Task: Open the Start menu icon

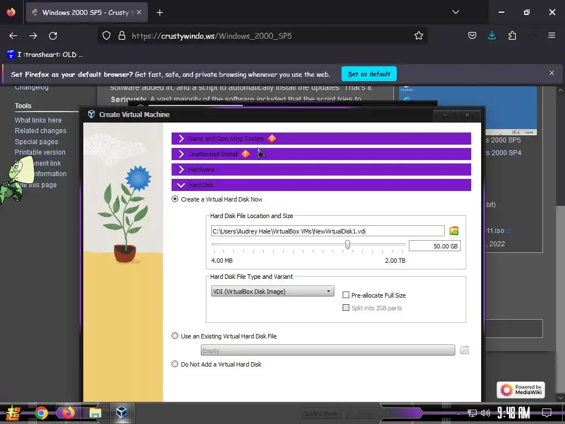Action: coord(13,413)
